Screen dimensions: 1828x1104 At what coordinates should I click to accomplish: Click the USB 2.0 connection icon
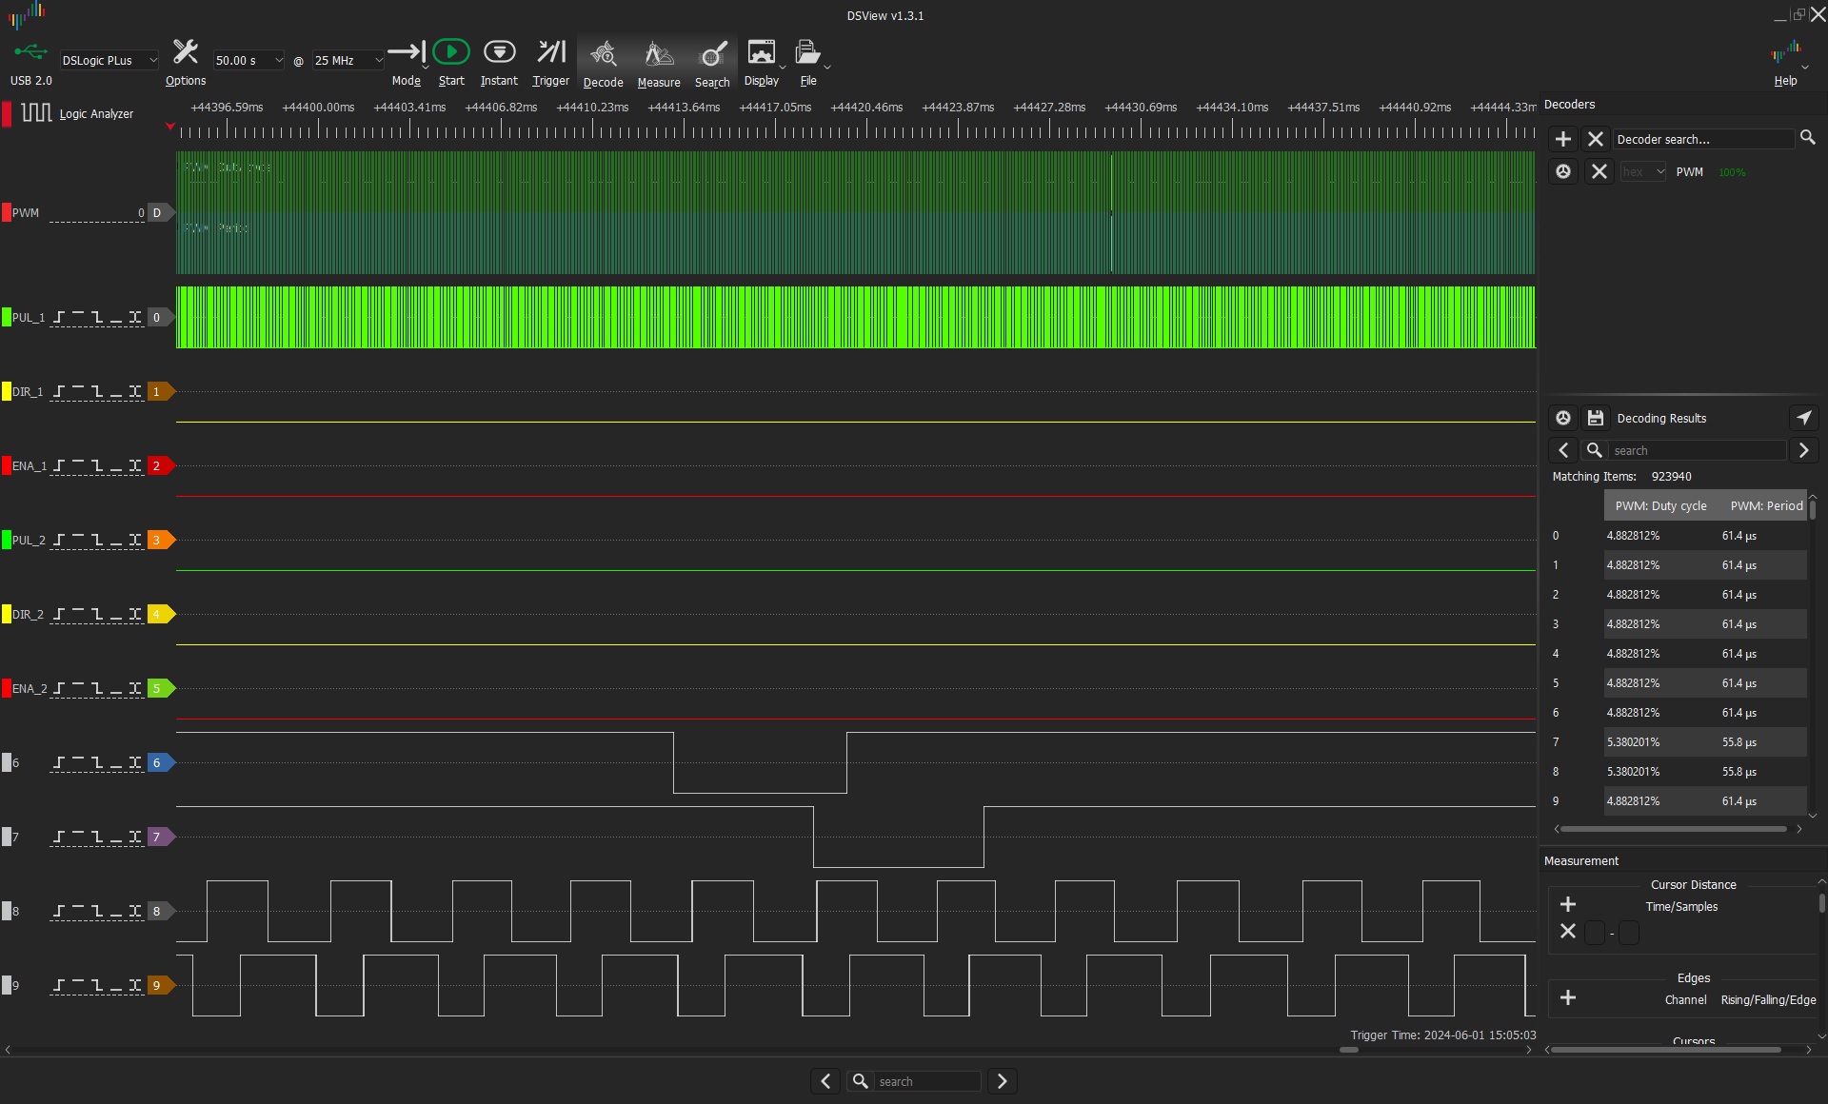pos(30,50)
